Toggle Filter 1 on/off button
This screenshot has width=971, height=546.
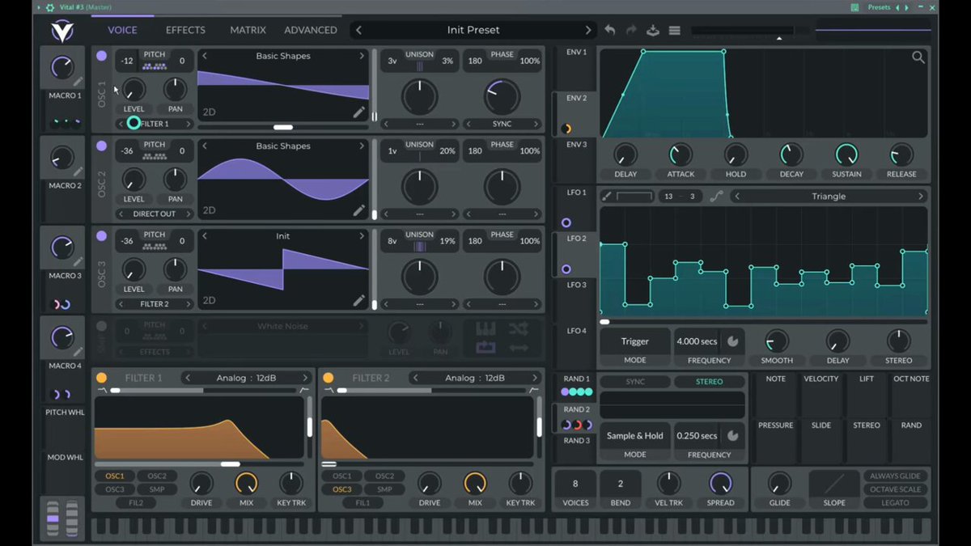click(x=101, y=378)
